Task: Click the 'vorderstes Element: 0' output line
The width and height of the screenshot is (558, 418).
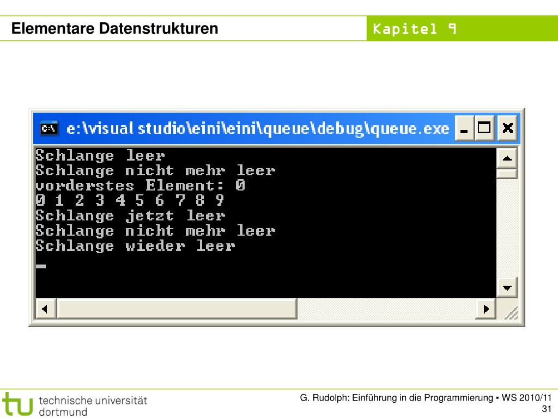Action: 140,186
